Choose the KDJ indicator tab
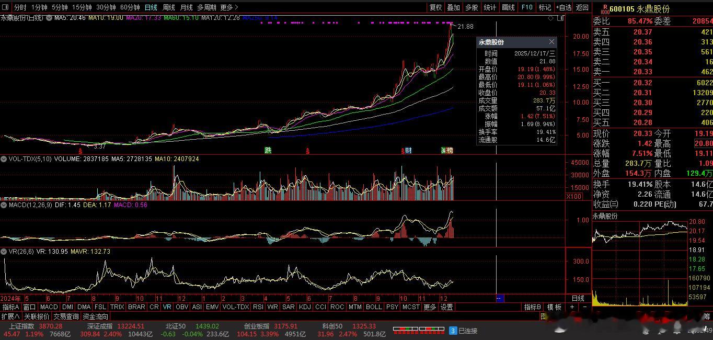Screen dimensions: 713x340 tap(305, 307)
